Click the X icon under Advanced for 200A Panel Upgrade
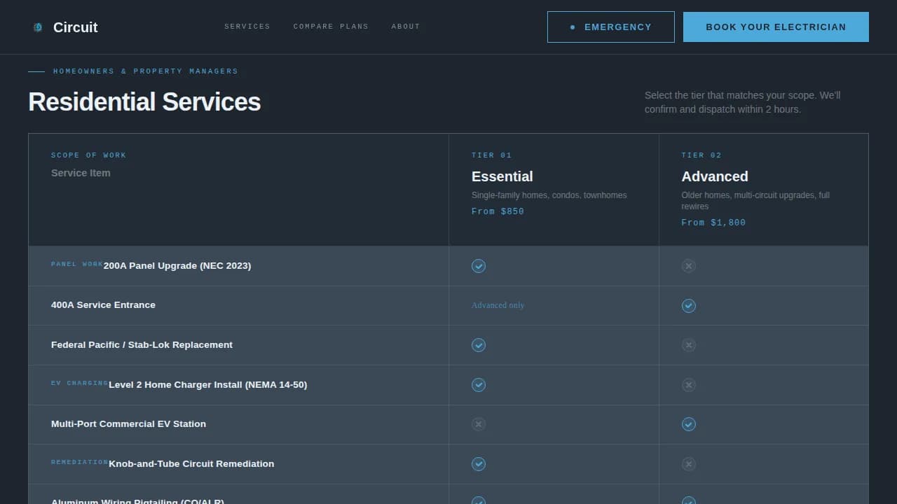This screenshot has height=504, width=897. [688, 266]
